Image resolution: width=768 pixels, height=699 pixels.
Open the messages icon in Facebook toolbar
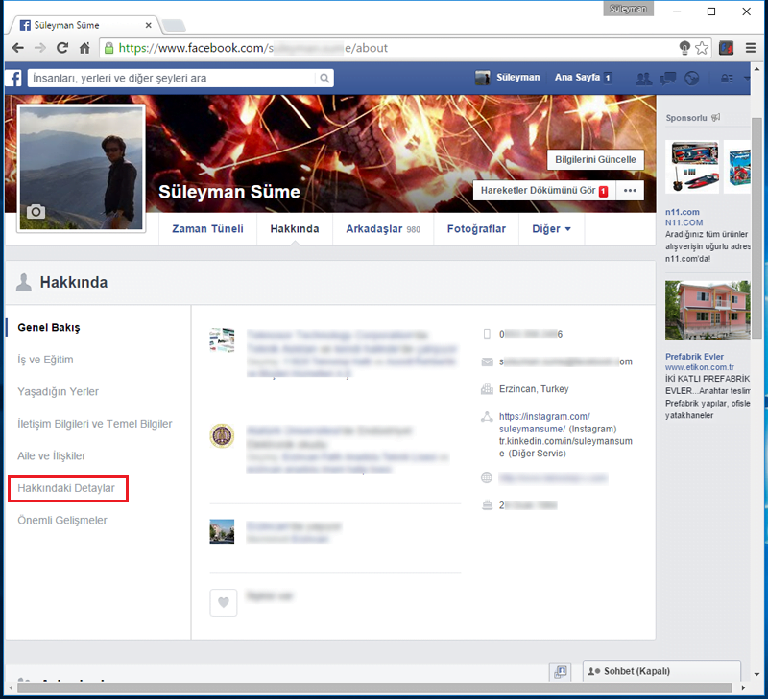667,78
